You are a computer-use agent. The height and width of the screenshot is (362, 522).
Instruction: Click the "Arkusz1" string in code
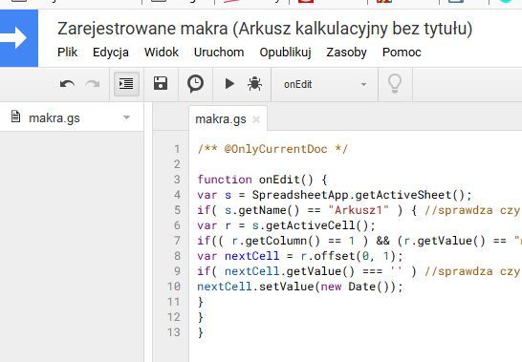(359, 210)
